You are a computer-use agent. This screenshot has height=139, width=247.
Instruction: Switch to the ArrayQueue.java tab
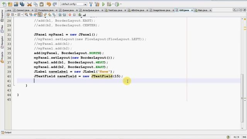(91, 10)
